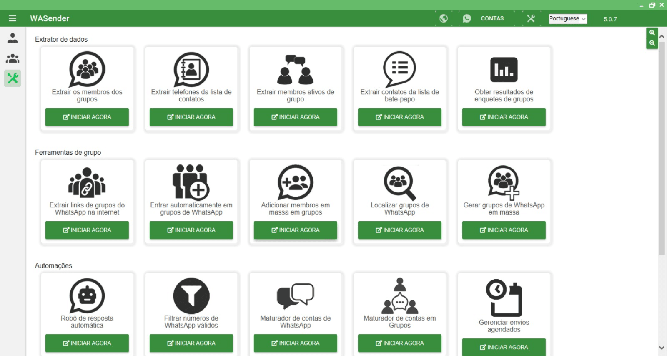This screenshot has width=667, height=356.
Task: Click the zoom out magnifier icon
Action: 652,43
